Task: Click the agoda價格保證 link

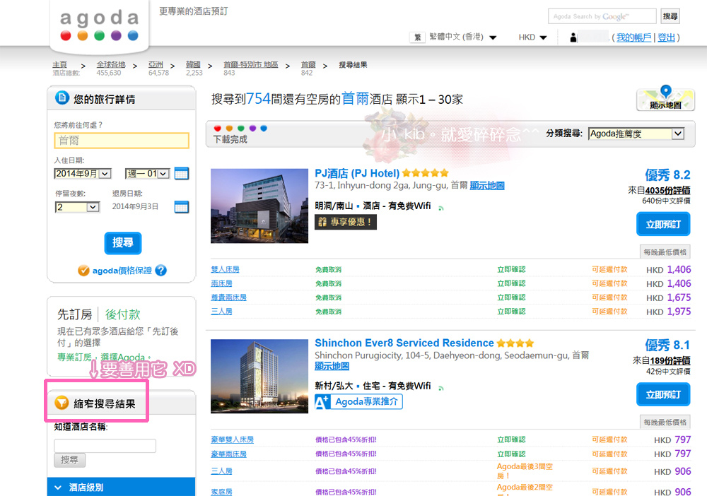Action: click(122, 271)
